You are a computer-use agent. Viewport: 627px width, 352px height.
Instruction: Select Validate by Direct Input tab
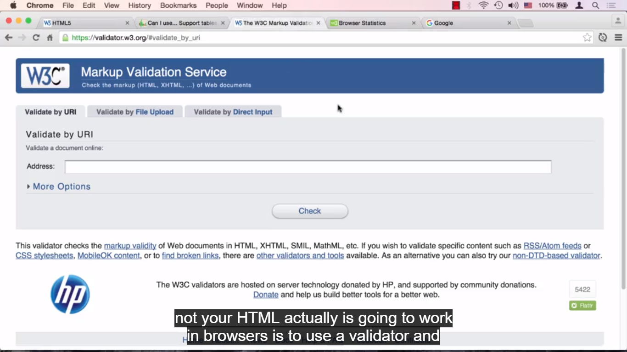(233, 112)
